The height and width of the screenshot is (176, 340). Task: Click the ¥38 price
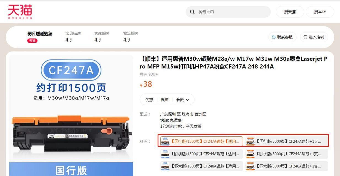coord(146,84)
